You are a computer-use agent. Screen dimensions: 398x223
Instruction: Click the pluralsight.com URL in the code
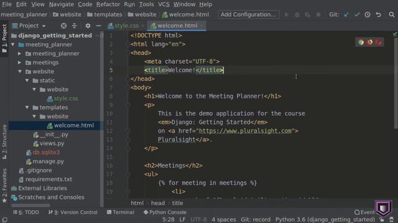[x=245, y=131]
